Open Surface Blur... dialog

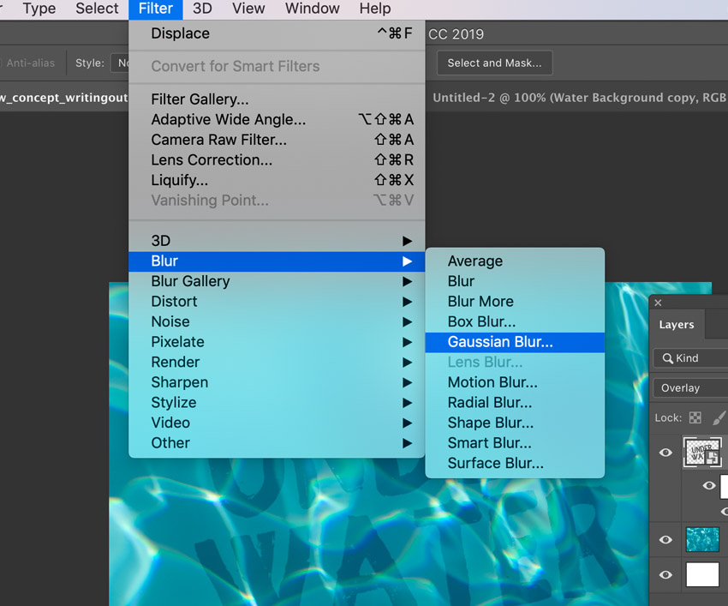click(515, 464)
